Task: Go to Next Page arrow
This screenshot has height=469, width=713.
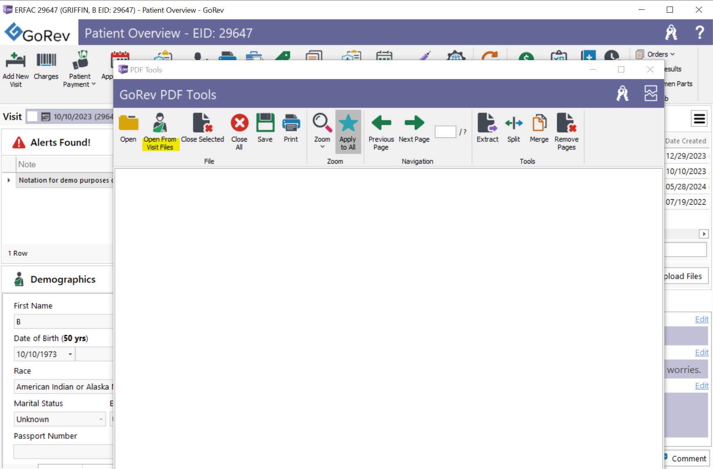Action: pos(414,123)
